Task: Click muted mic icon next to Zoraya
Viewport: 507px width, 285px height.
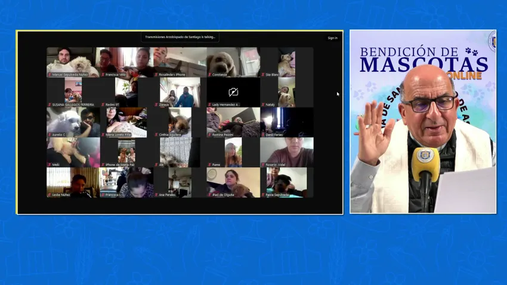Action: [x=156, y=105]
